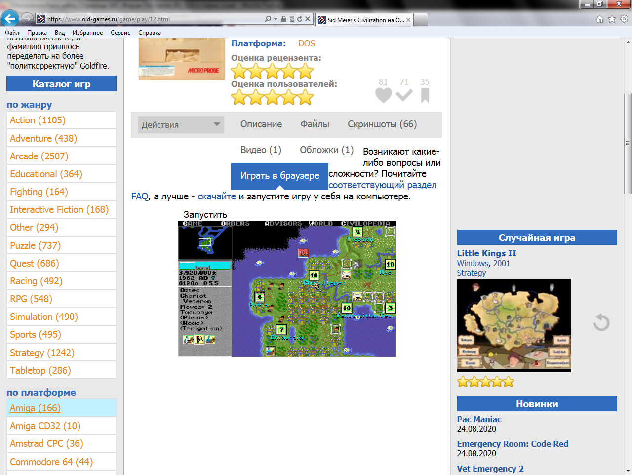
Task: Open the Видео (1) tab
Action: 261,150
